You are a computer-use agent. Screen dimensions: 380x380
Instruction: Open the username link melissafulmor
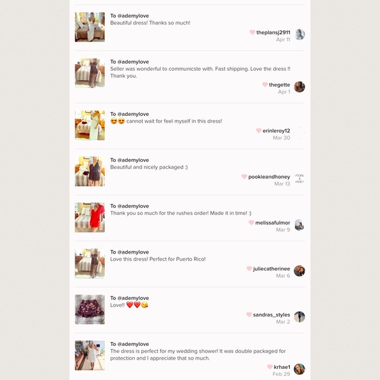[x=273, y=223]
